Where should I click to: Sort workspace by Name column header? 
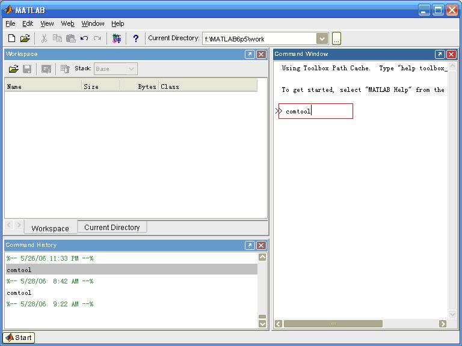[43, 86]
